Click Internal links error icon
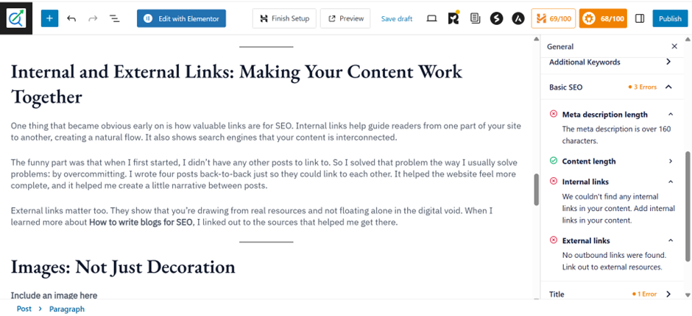The image size is (692, 316). click(554, 182)
